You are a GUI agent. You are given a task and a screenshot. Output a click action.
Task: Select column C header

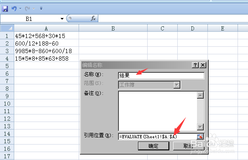(162, 28)
